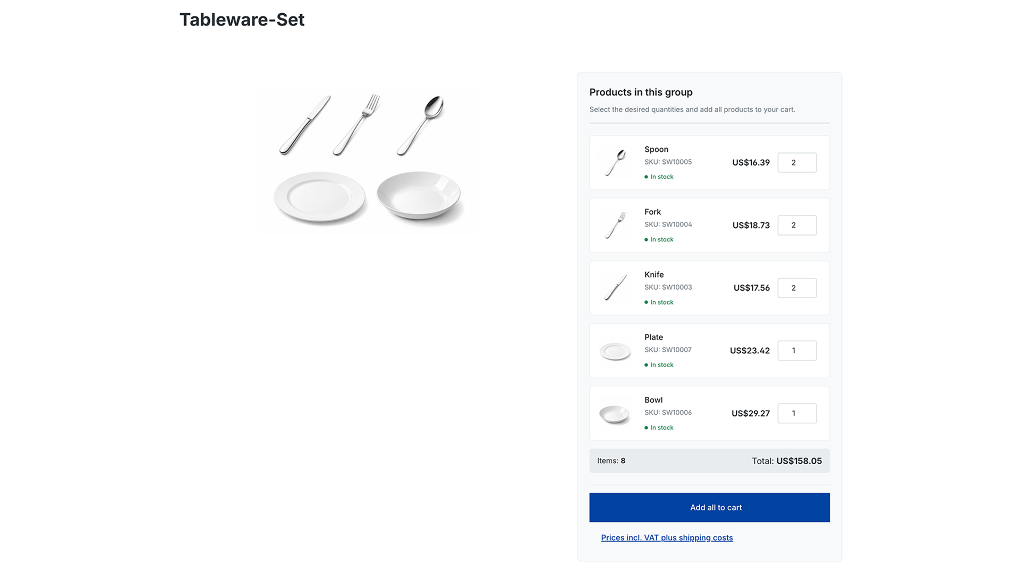The height and width of the screenshot is (573, 1020).
Task: Click the Plate product thumbnail
Action: click(615, 351)
